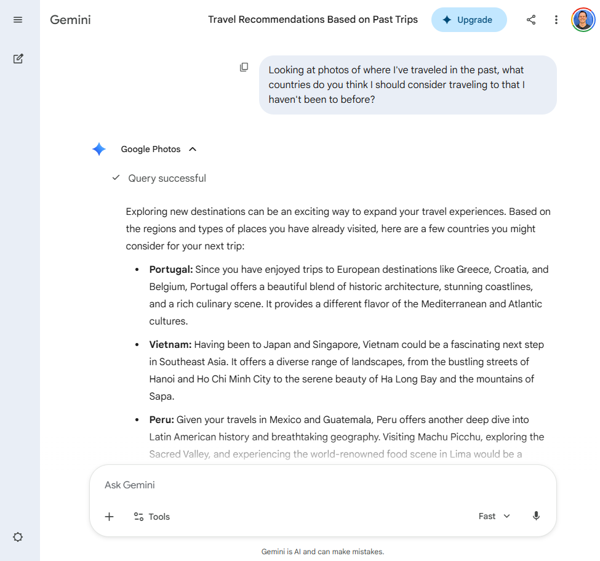Image resolution: width=600 pixels, height=561 pixels.
Task: Open the Settings gear
Action: point(18,537)
